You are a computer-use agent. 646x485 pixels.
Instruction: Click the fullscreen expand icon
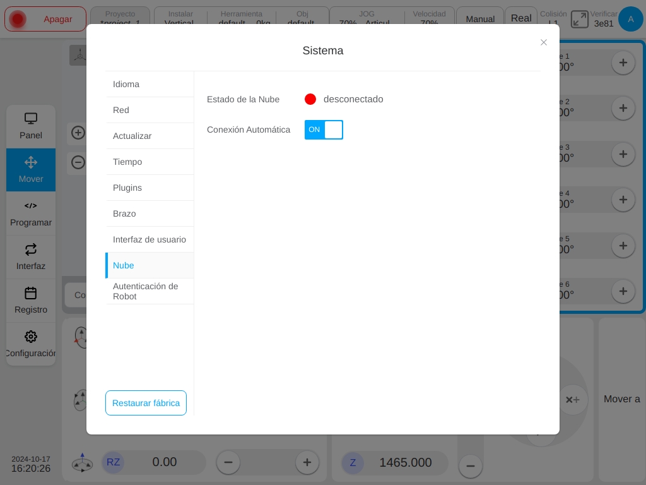[x=579, y=20]
